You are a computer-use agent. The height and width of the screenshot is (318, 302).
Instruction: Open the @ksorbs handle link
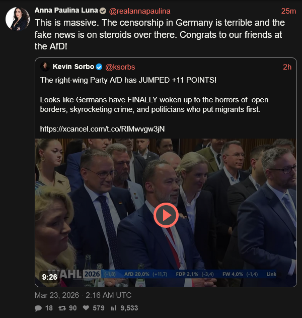120,67
